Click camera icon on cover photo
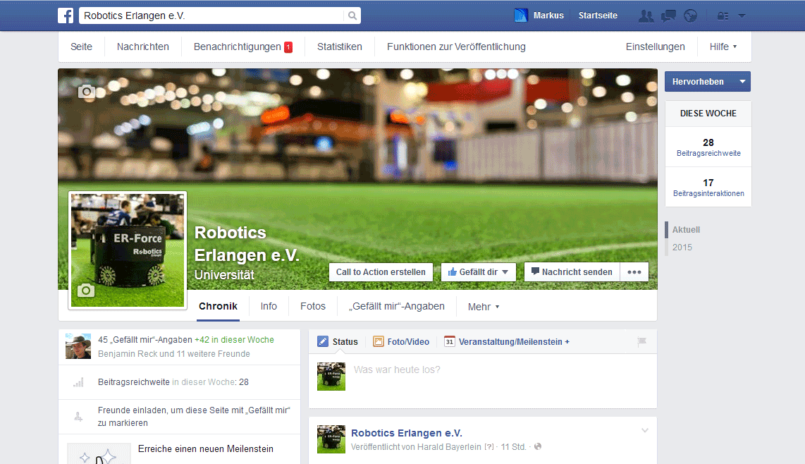This screenshot has height=464, width=805. (86, 92)
